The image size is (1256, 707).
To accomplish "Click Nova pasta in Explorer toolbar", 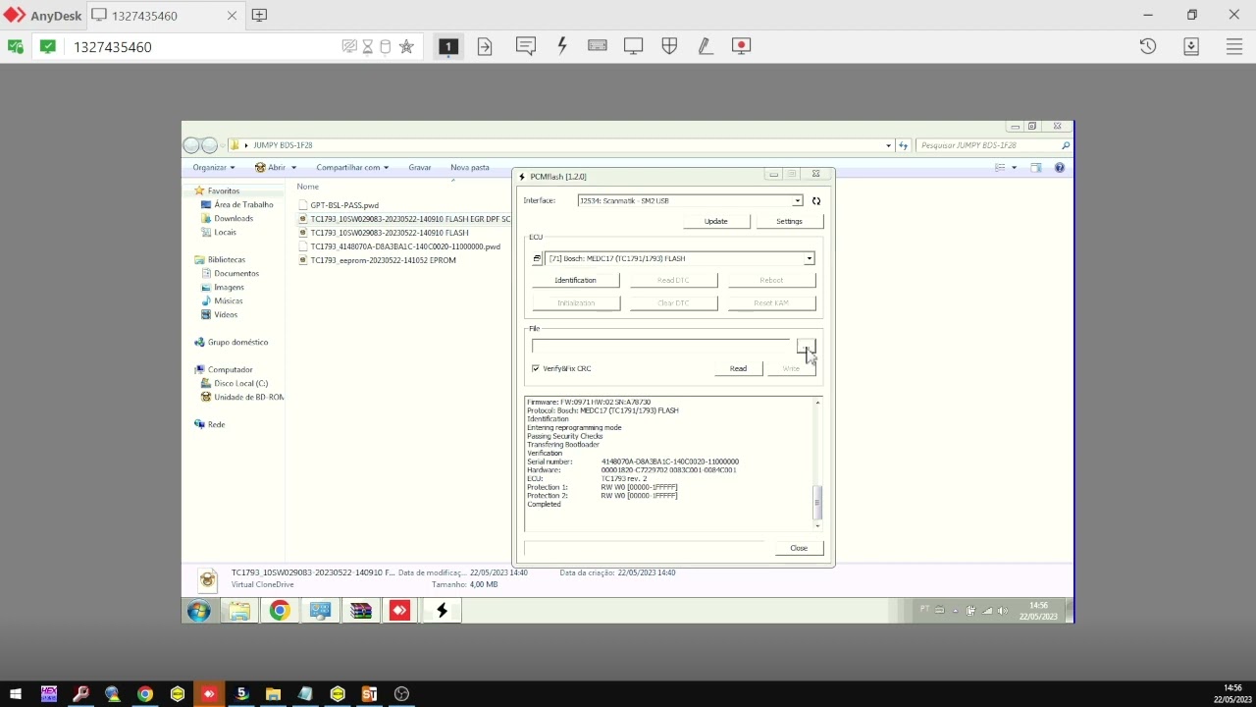I will [x=470, y=168].
